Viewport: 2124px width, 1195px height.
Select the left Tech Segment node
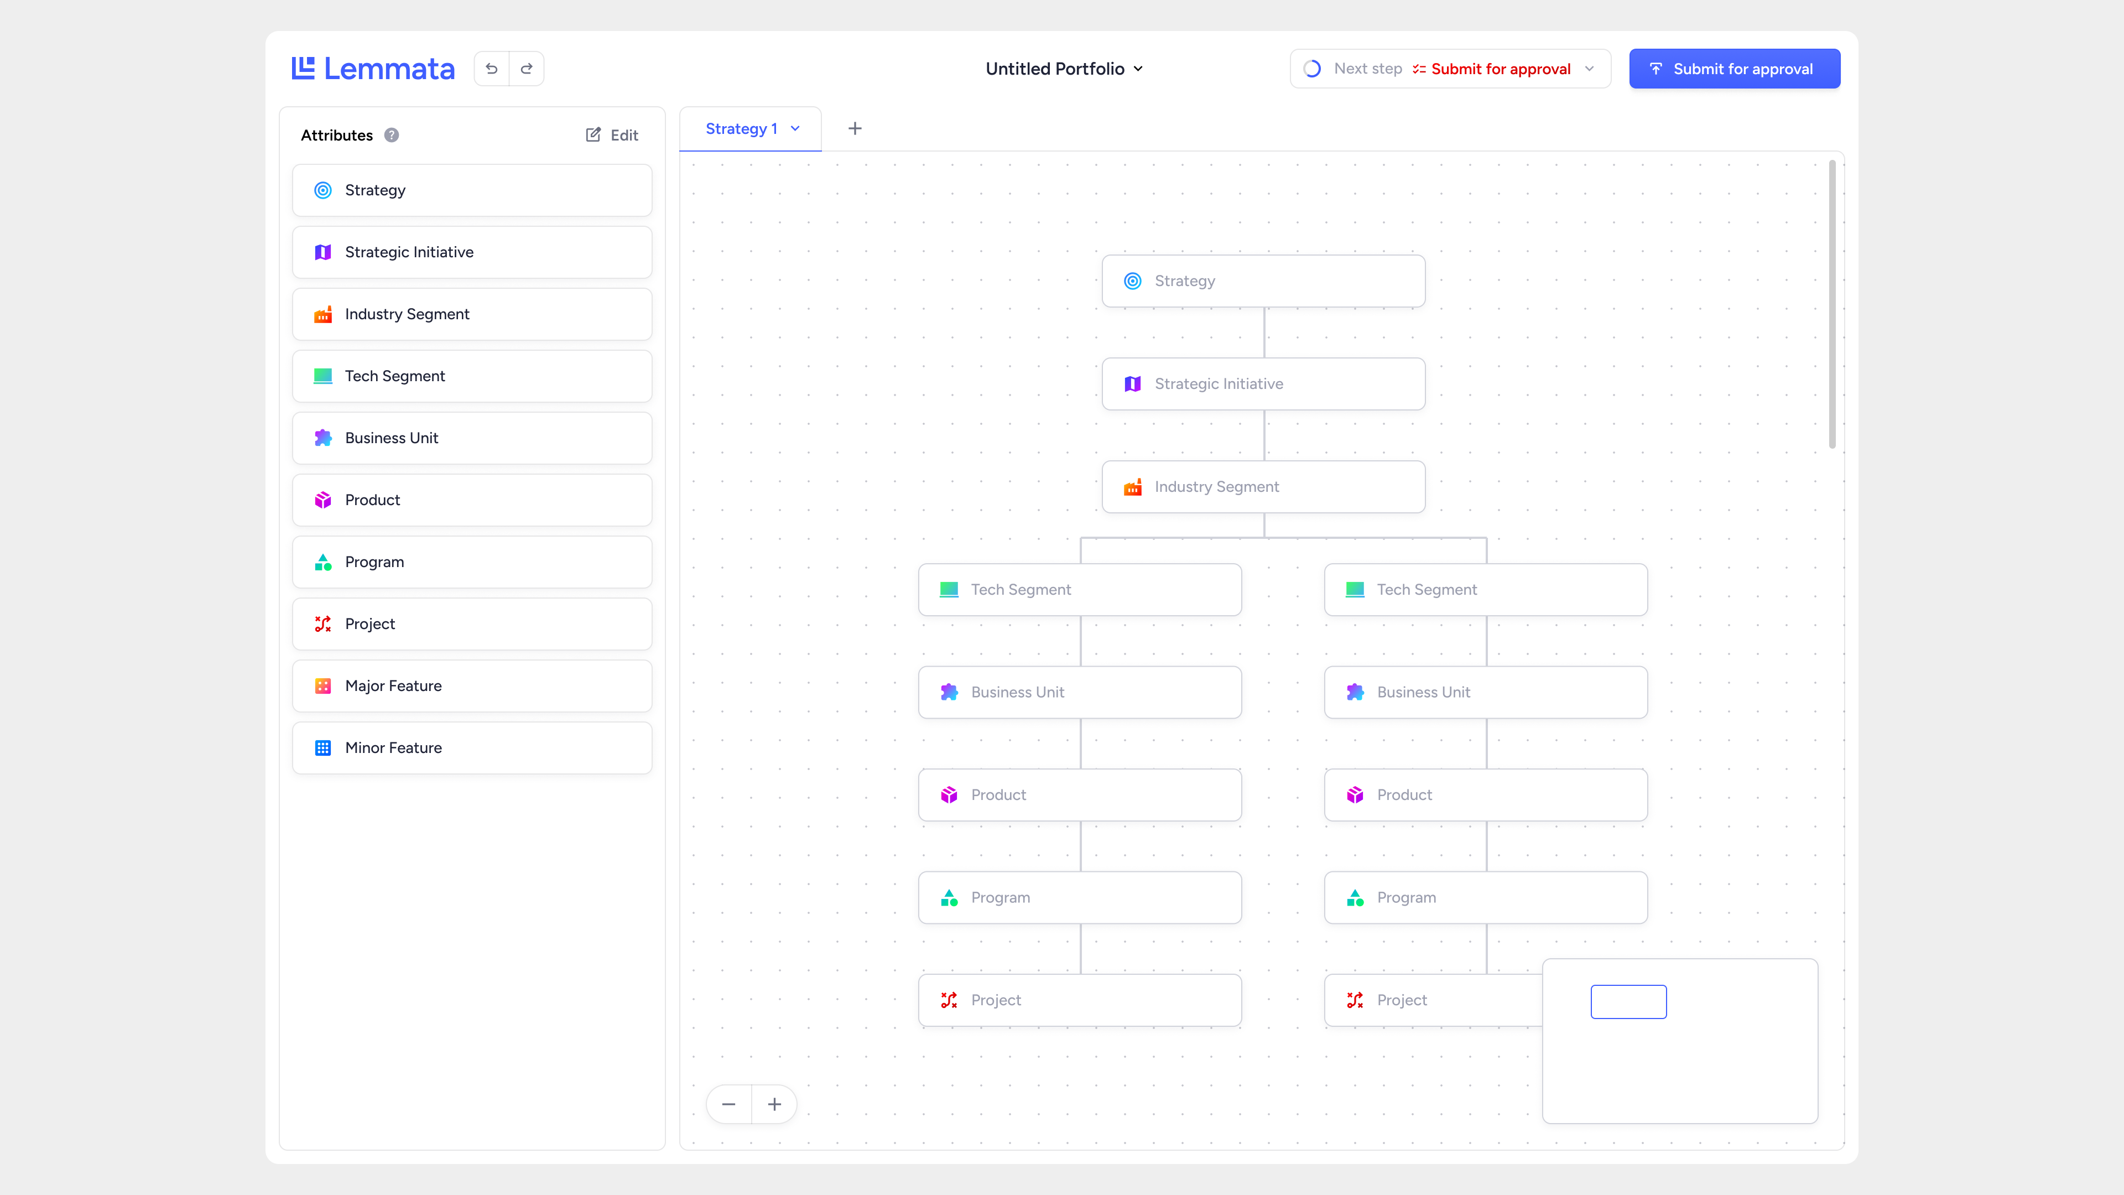click(x=1080, y=590)
